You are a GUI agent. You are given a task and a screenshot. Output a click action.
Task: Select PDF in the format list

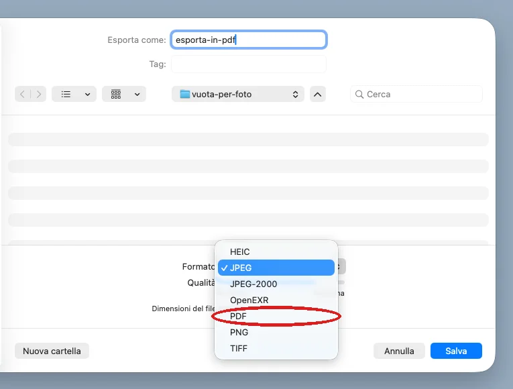click(276, 316)
